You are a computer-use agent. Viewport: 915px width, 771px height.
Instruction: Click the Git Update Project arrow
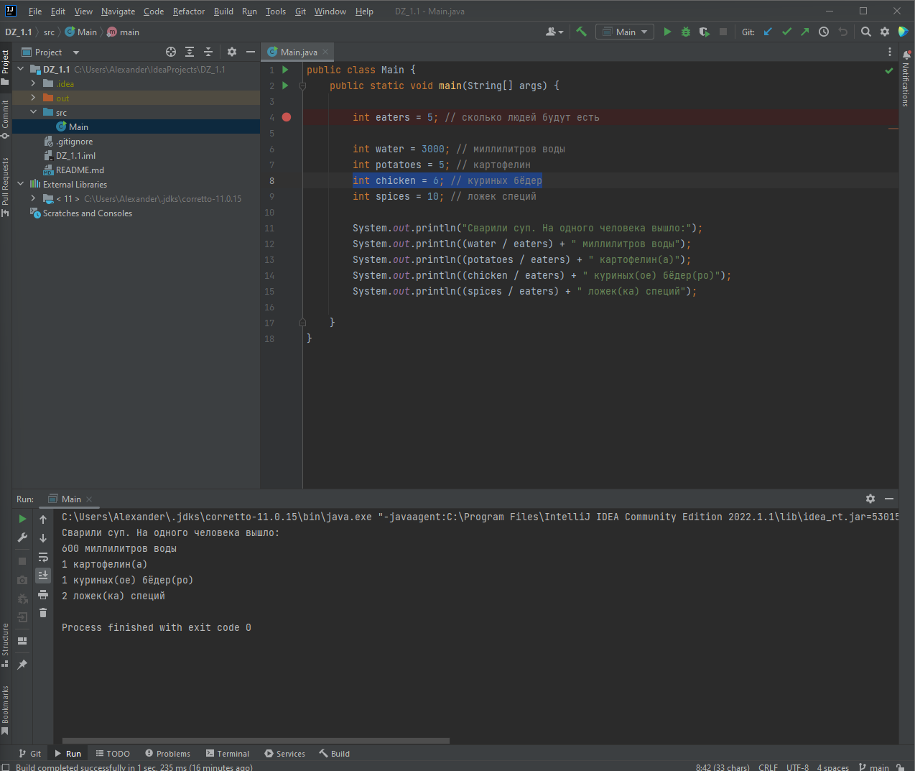[768, 32]
